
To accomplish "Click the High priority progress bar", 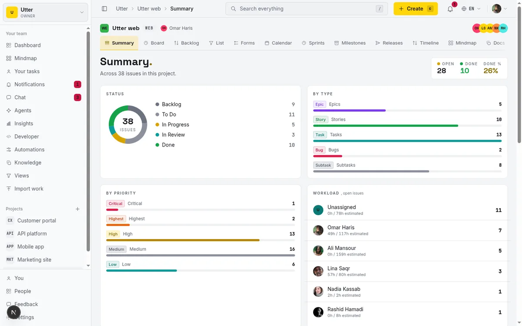I will tap(201, 240).
